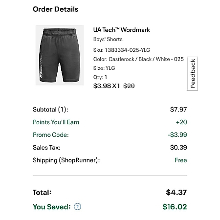The image size is (220, 220).
Task: Click the Sku 1383334-025-YLG text
Action: [x=122, y=50]
